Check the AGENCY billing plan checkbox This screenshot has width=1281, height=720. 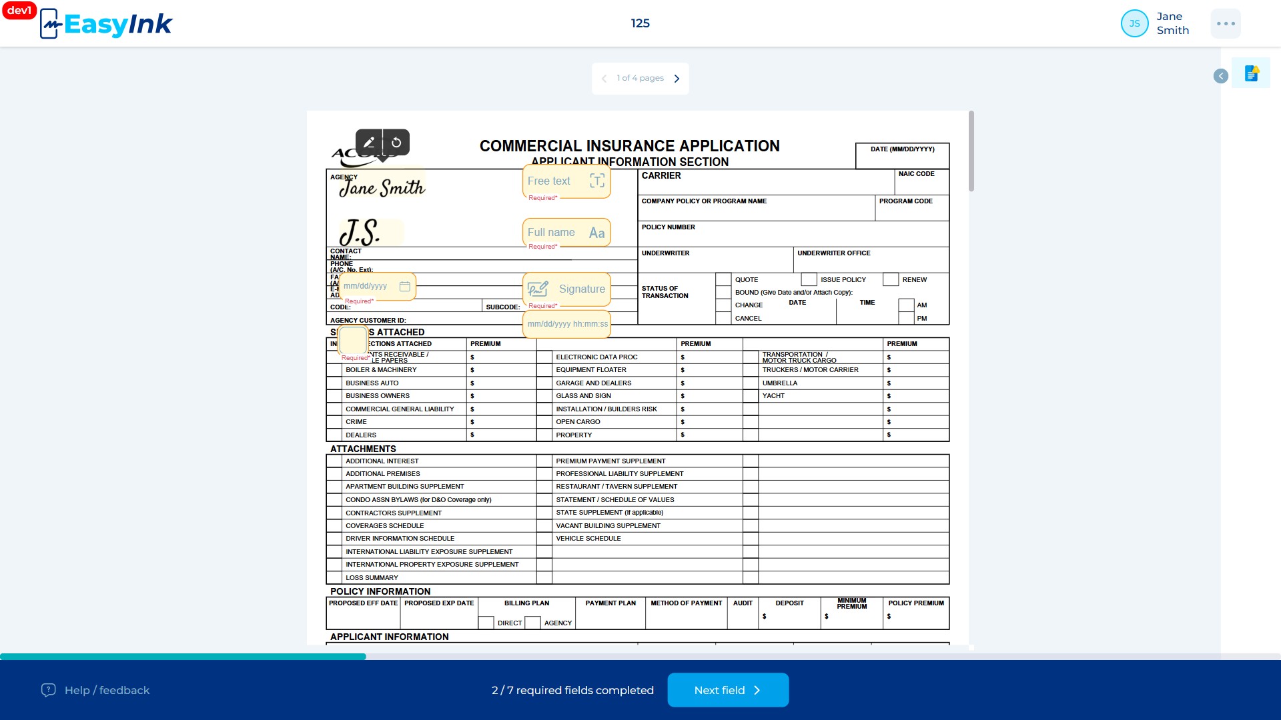click(x=532, y=623)
